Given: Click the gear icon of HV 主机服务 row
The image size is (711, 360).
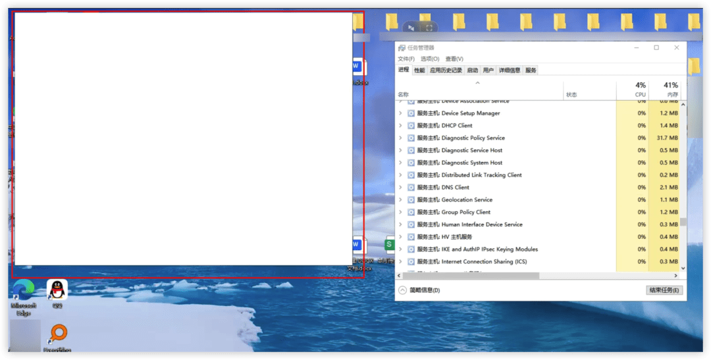Looking at the screenshot, I should [411, 237].
